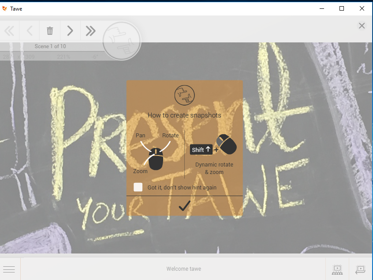
Task: Click the 'Rotate' label in the hint
Action: click(170, 135)
